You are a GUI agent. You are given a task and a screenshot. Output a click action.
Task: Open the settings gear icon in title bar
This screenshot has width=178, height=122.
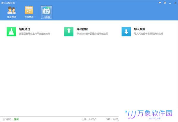[x=165, y=3]
